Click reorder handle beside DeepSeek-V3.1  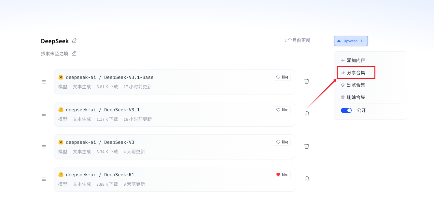click(44, 114)
